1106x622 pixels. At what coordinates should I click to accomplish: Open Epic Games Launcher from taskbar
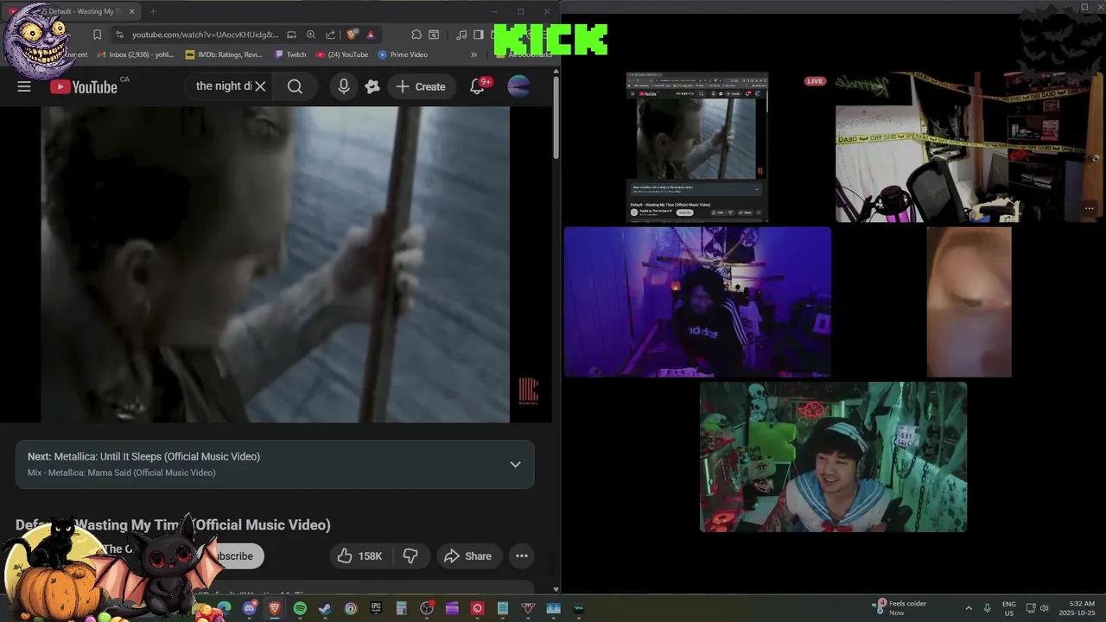pos(376,608)
